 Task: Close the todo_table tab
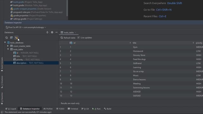coord(75,33)
